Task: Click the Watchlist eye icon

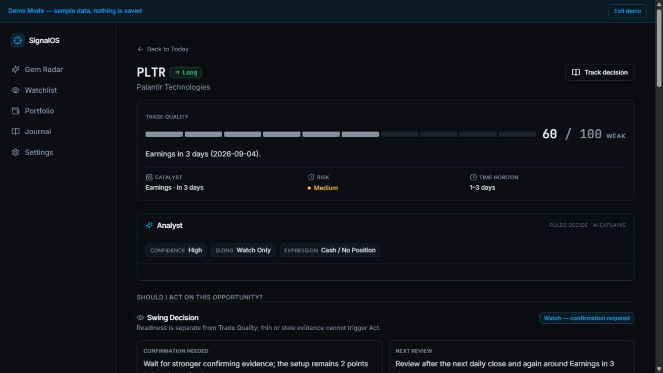Action: (x=16, y=90)
